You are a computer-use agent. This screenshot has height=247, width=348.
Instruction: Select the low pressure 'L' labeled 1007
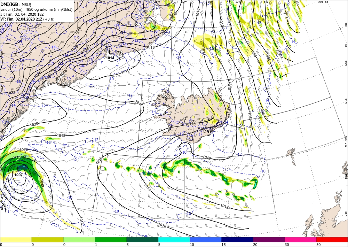coord(19,169)
